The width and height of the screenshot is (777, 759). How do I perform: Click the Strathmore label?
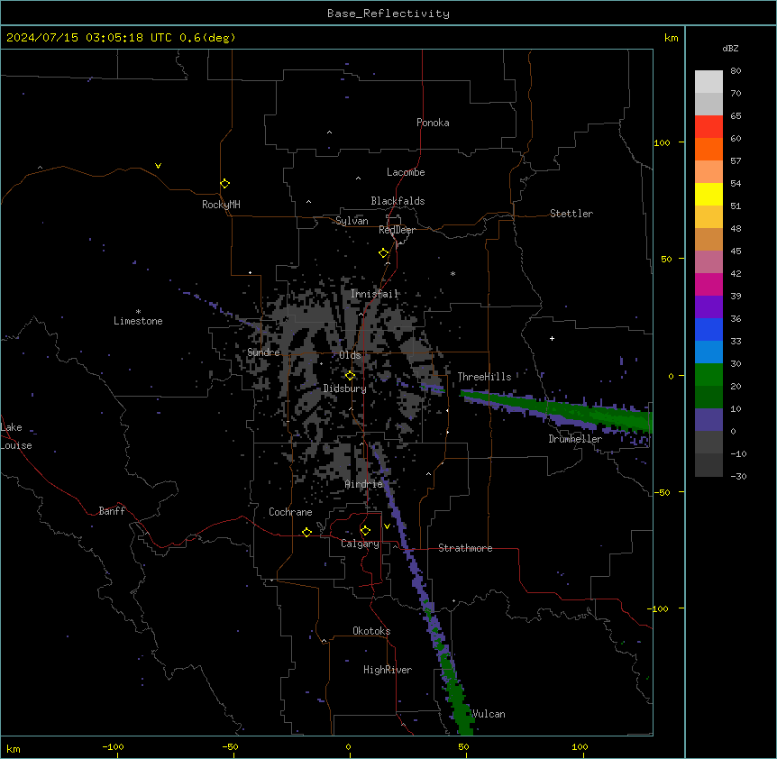(x=465, y=548)
